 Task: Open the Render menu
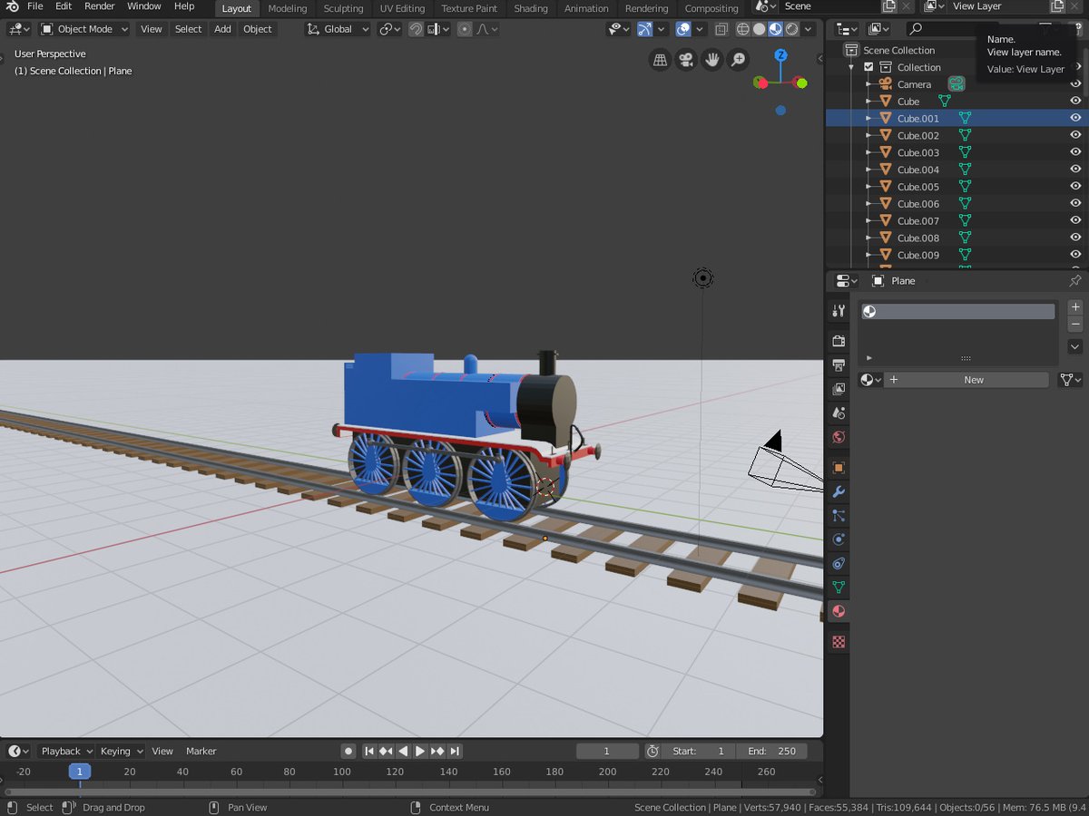coord(100,6)
